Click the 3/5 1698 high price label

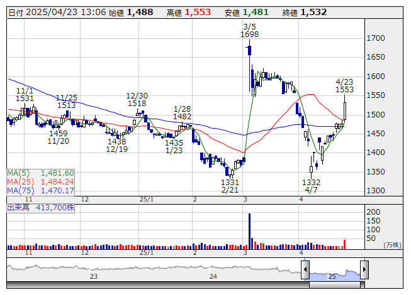tap(249, 31)
